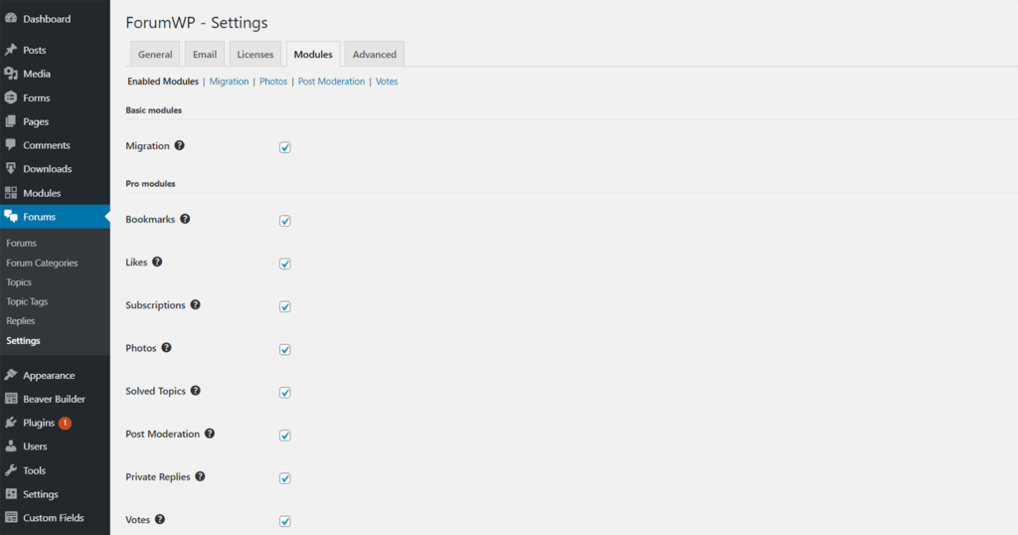Uncheck the Bookmarks module checkbox
This screenshot has height=535, width=1018.
285,221
